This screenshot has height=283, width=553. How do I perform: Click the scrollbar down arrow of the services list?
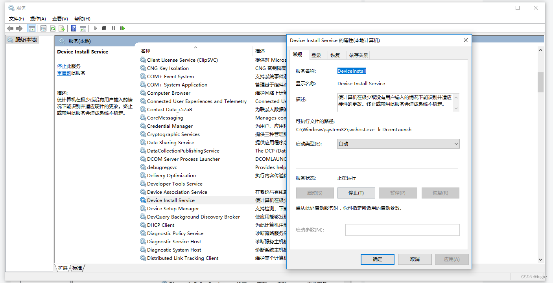540,259
